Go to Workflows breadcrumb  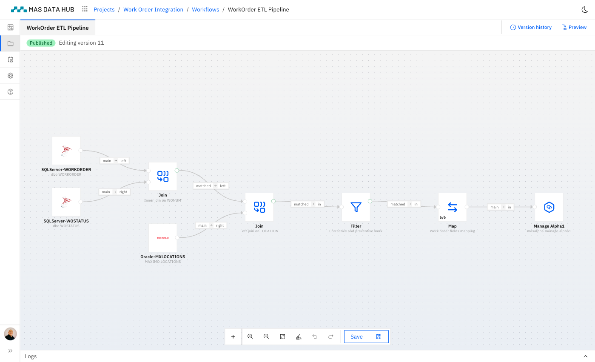[x=205, y=9]
